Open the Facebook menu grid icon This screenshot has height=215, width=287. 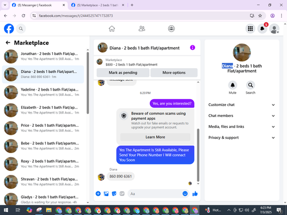[x=250, y=29]
